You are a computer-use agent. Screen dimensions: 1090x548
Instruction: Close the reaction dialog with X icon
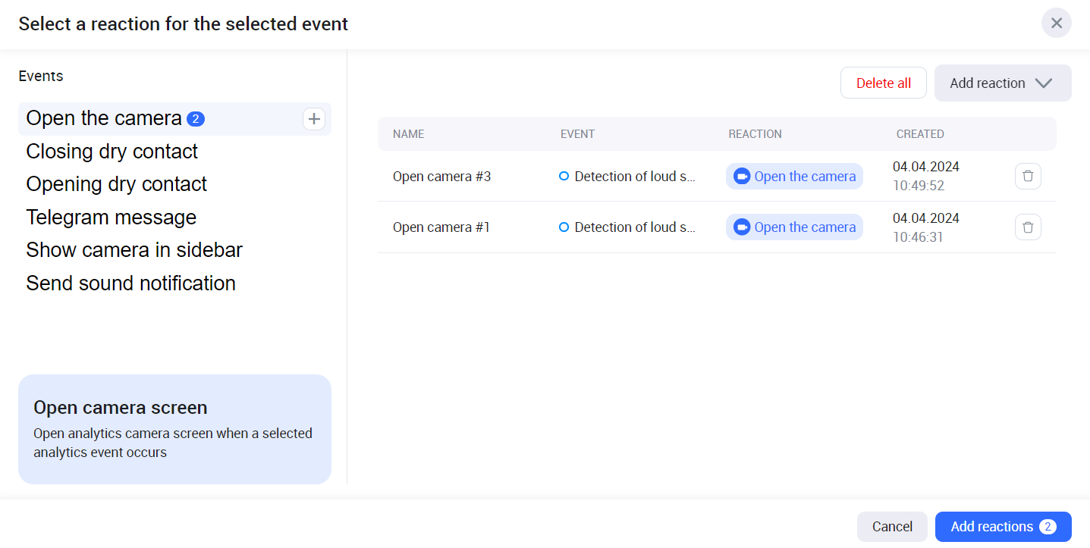[x=1056, y=23]
